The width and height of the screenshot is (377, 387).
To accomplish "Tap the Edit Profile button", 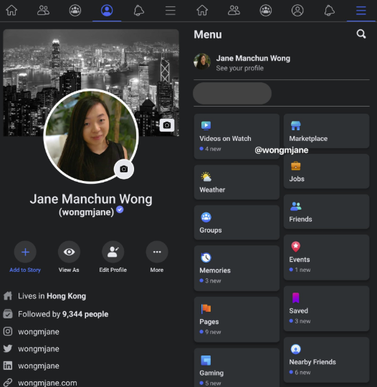I will (113, 252).
